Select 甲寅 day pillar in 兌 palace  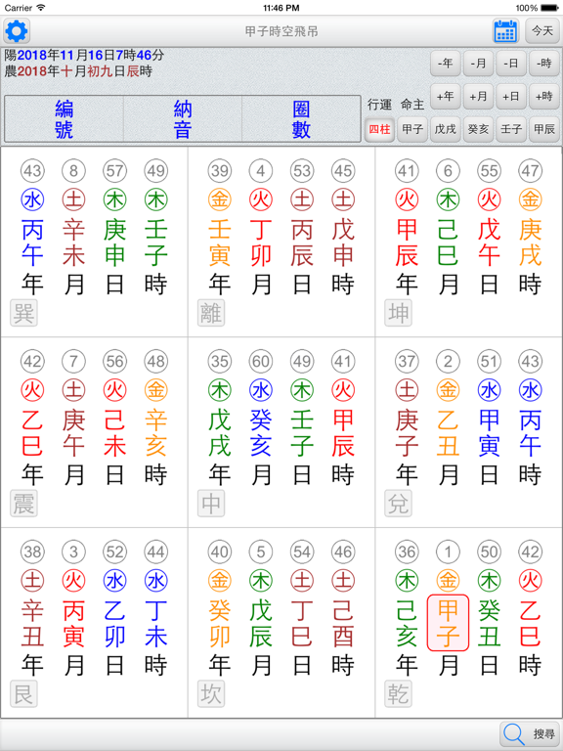tap(490, 434)
